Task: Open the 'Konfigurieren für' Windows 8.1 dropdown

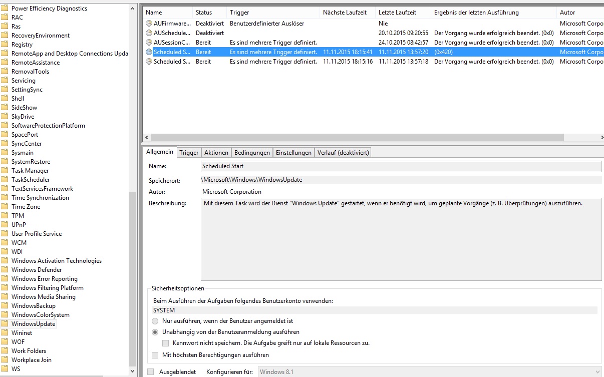Action: pos(430,372)
